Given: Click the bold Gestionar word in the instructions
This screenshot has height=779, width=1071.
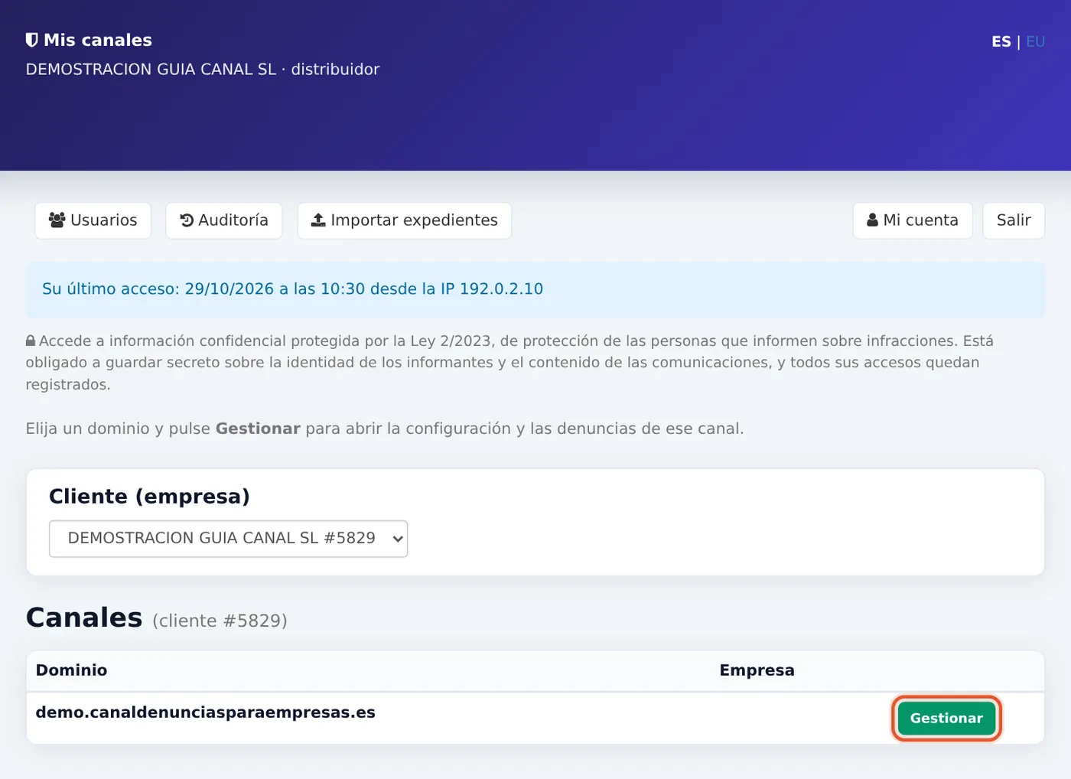Looking at the screenshot, I should [x=258, y=429].
